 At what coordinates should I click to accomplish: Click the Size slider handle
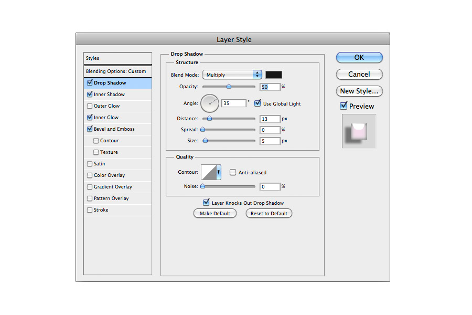[205, 141]
